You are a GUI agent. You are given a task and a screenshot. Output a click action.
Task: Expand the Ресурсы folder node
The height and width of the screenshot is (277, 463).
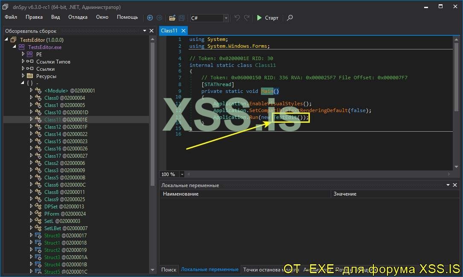click(x=23, y=76)
